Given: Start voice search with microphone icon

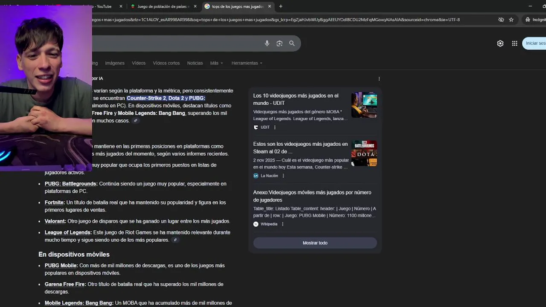Looking at the screenshot, I should [267, 43].
